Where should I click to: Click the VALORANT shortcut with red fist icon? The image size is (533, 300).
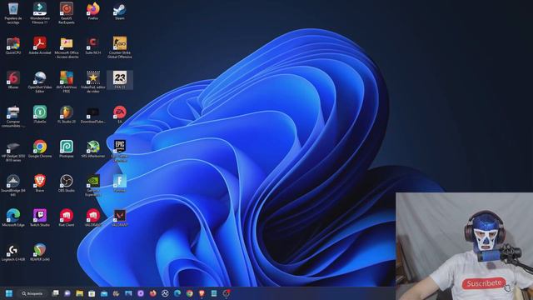point(92,217)
